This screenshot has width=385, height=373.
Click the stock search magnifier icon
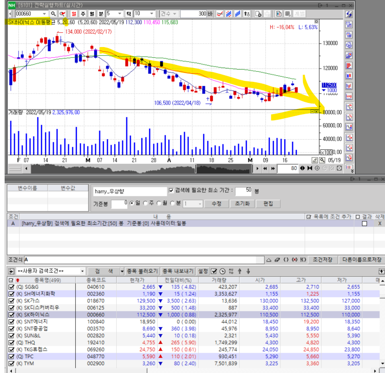pos(52,14)
